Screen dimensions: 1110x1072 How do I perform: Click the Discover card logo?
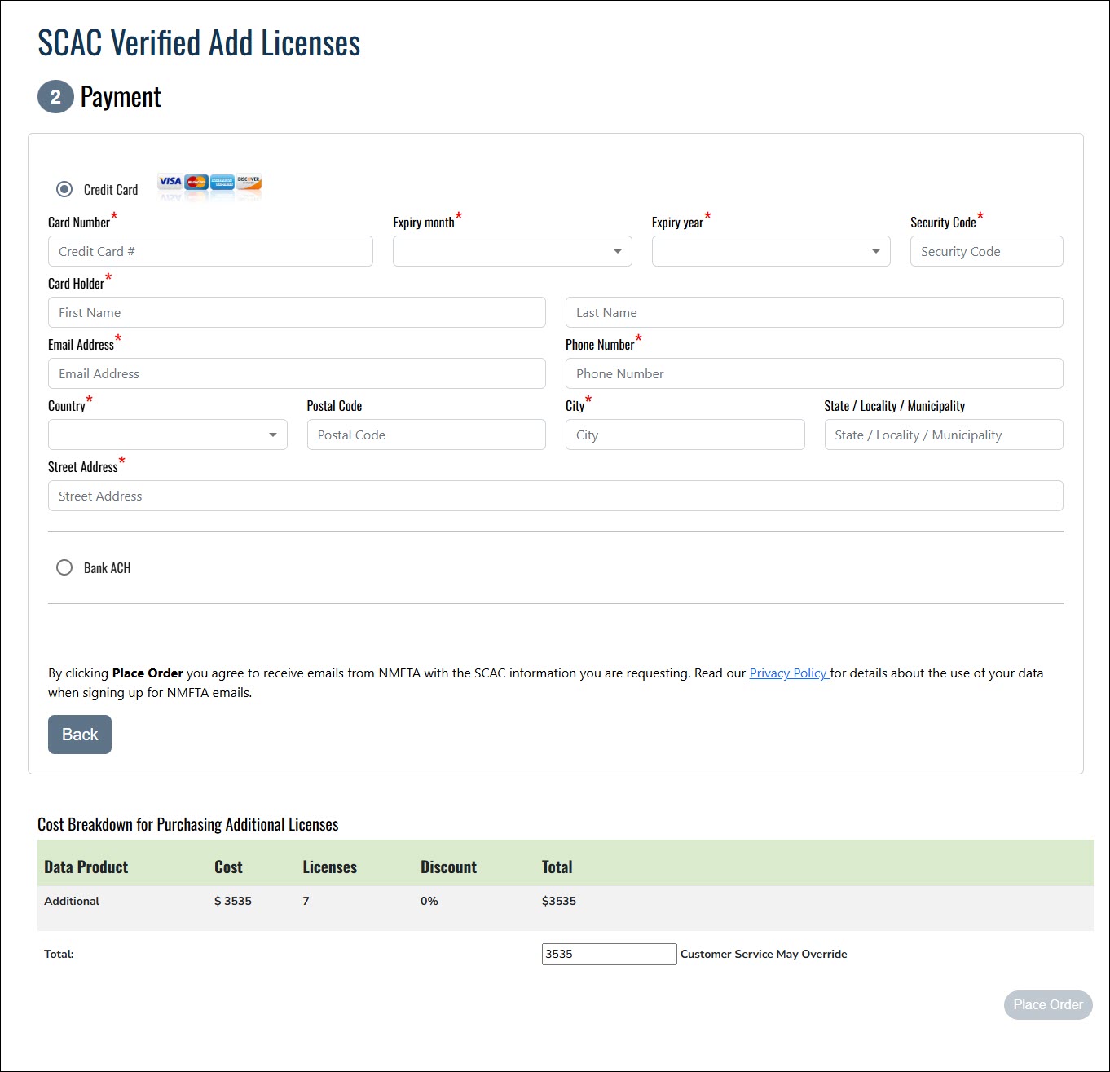click(249, 182)
